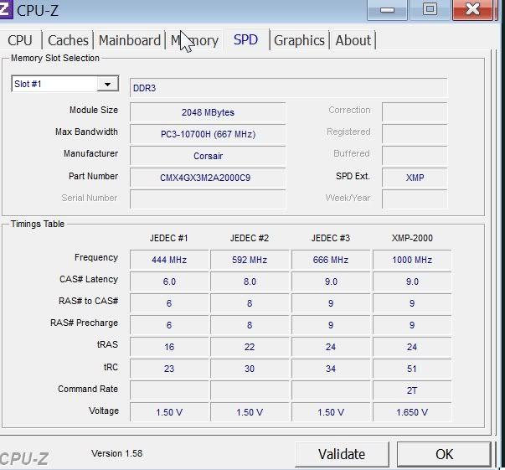Open the About tab

pos(353,40)
